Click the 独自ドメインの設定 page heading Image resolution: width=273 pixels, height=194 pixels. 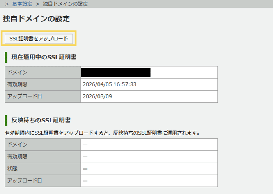(x=36, y=18)
